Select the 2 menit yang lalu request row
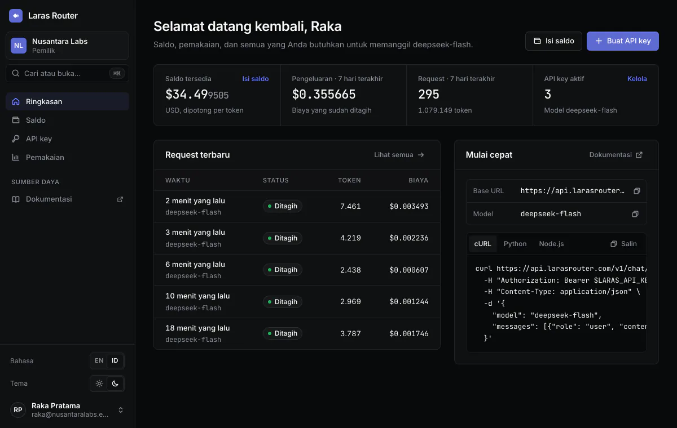 [x=297, y=206]
